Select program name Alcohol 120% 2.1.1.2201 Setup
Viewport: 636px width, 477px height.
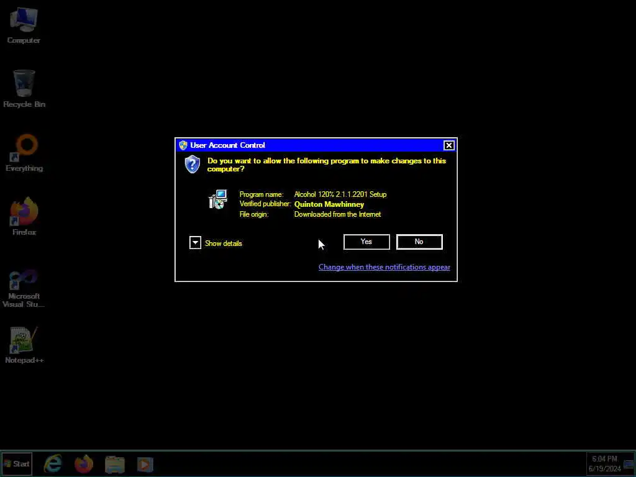pyautogui.click(x=340, y=194)
